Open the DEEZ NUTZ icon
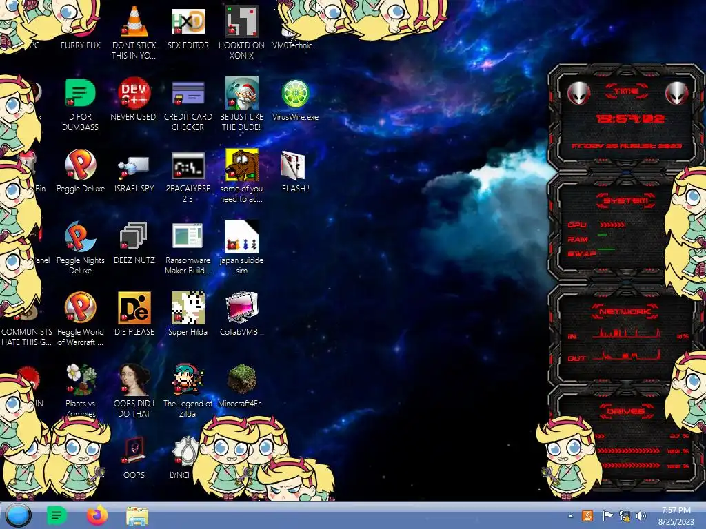The height and width of the screenshot is (529, 706). pyautogui.click(x=134, y=236)
